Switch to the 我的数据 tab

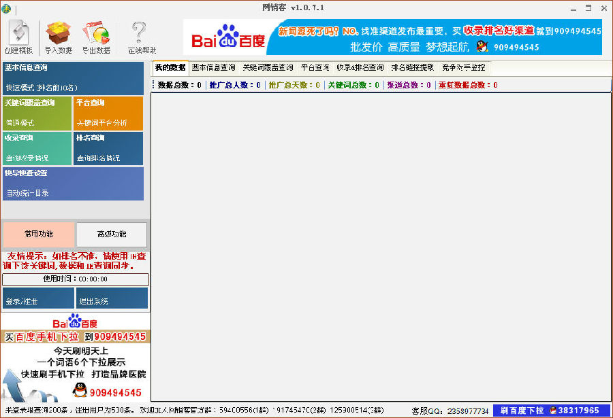[170, 67]
